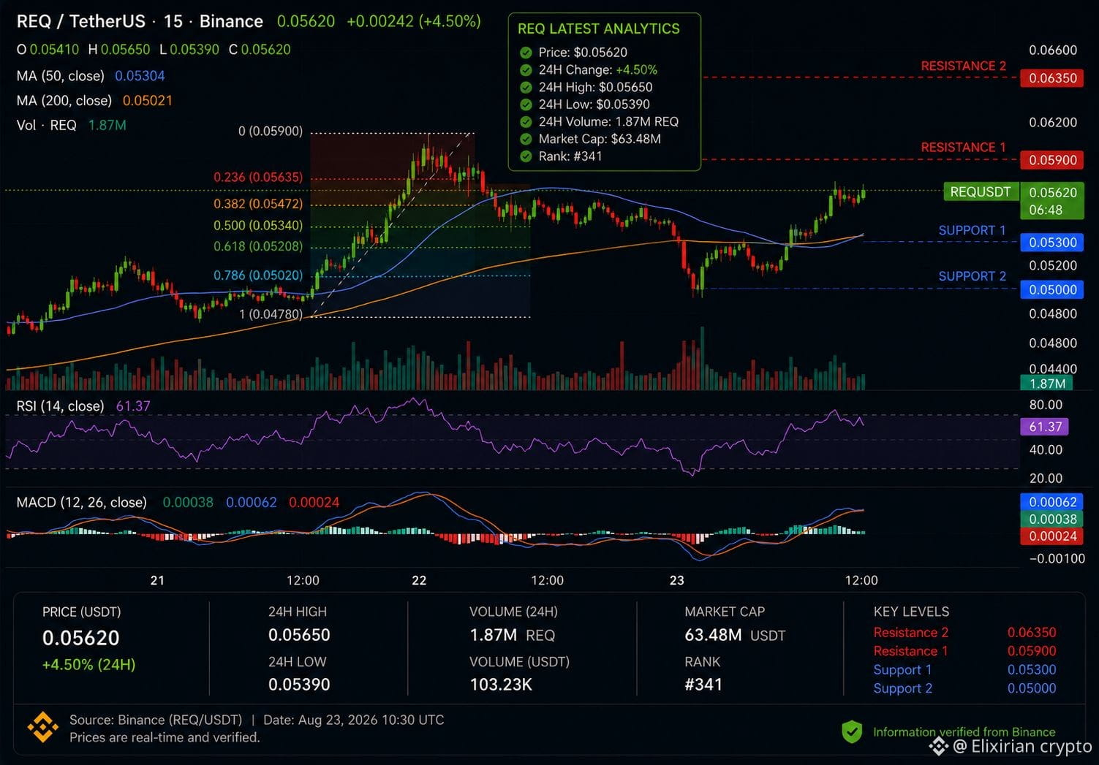Click the Information verified from Binance text
This screenshot has width=1099, height=765.
pyautogui.click(x=964, y=732)
